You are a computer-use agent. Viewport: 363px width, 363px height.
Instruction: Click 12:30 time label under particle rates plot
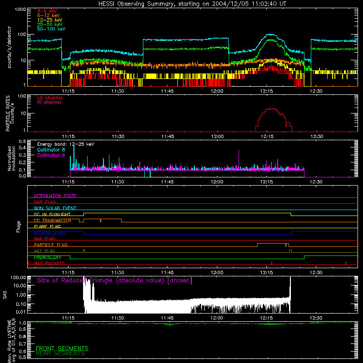(316, 137)
